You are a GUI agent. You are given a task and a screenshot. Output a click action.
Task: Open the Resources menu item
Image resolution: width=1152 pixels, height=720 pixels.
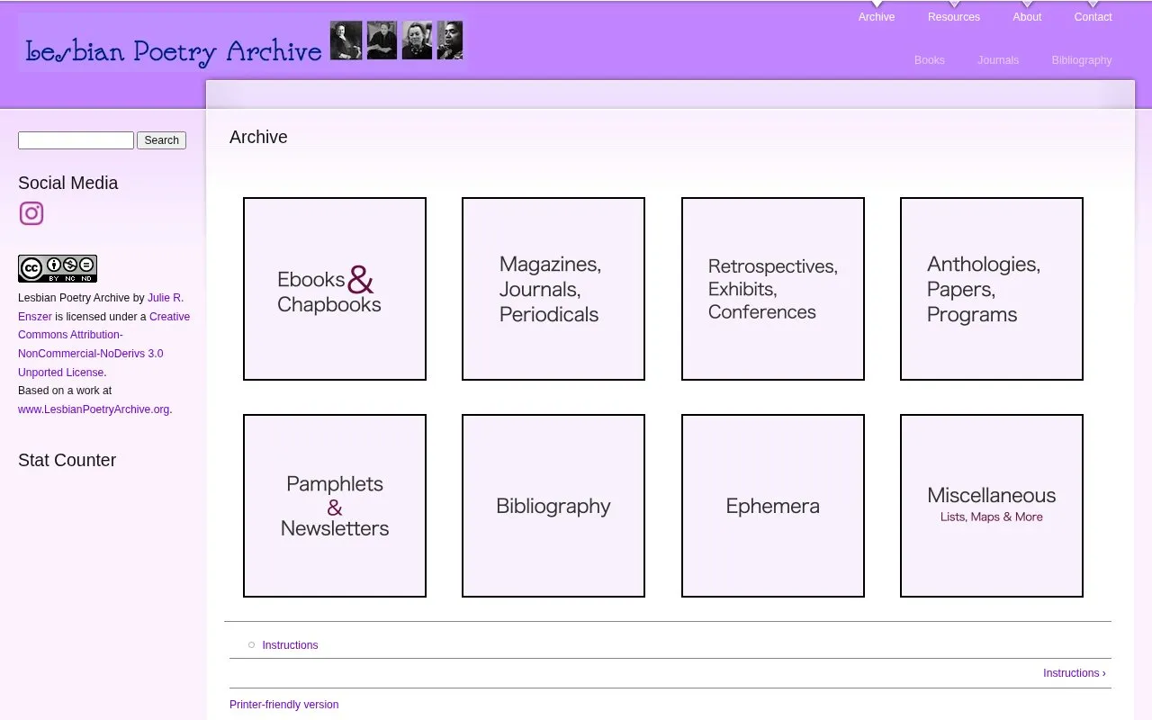tap(954, 17)
